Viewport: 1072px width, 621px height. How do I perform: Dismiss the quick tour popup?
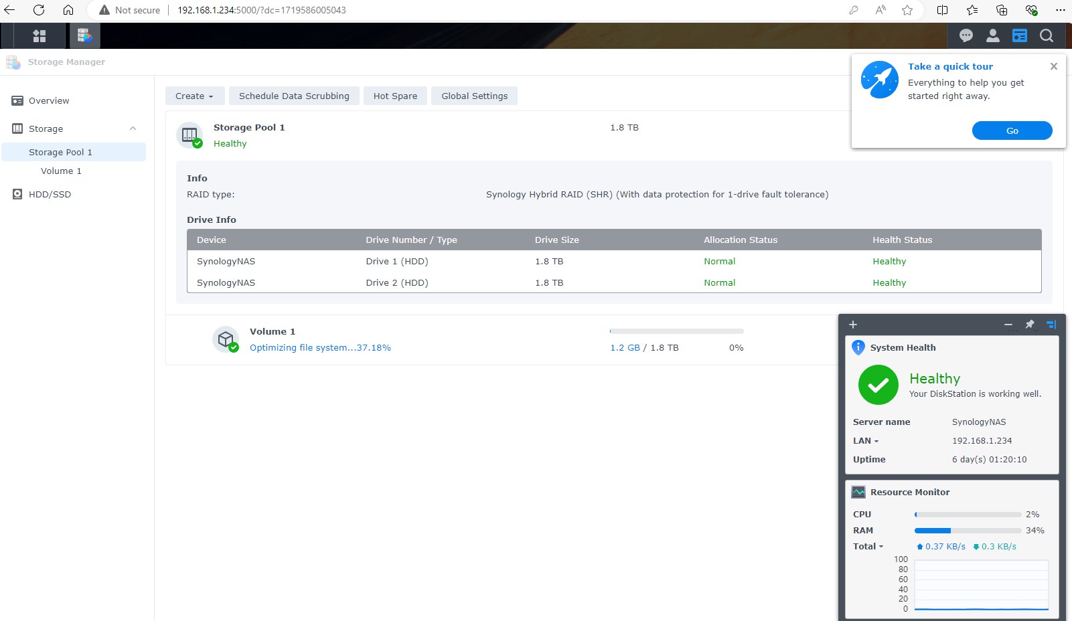(x=1053, y=66)
